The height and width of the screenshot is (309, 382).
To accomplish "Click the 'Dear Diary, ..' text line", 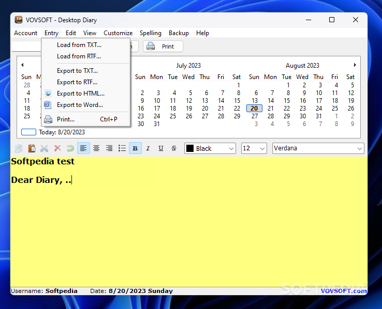I will pyautogui.click(x=41, y=180).
